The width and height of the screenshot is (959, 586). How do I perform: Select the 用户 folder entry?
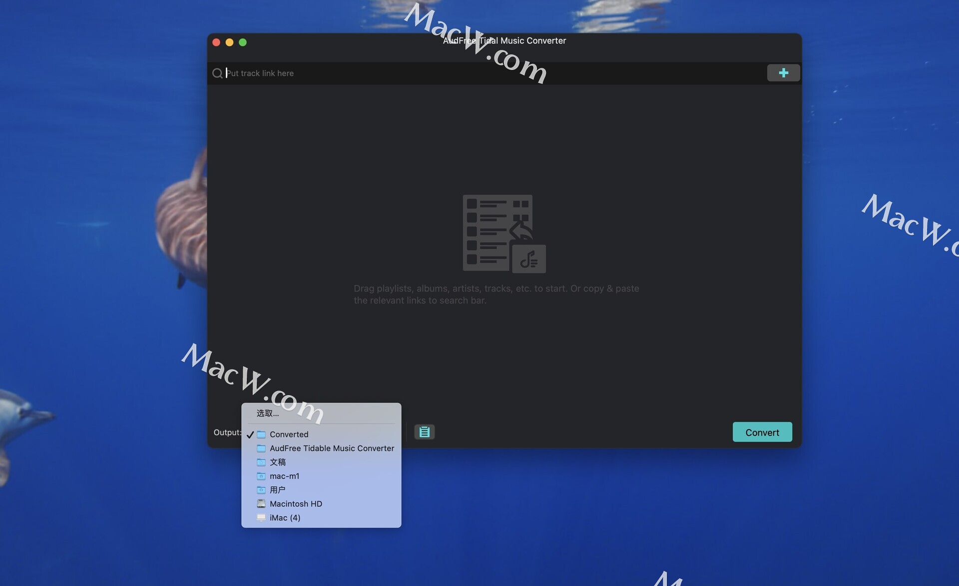coord(278,490)
